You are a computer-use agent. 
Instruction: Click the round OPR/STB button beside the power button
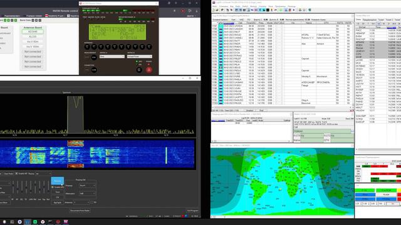139,69
